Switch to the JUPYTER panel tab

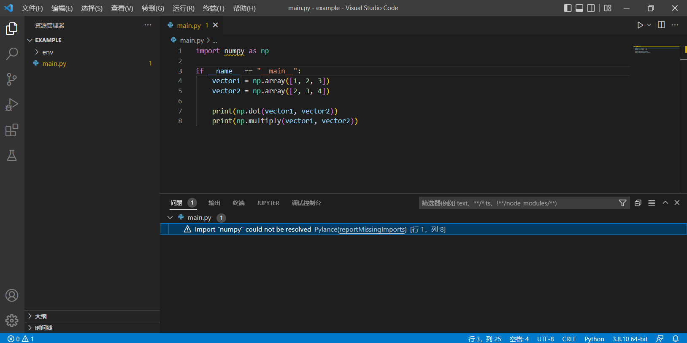(268, 203)
